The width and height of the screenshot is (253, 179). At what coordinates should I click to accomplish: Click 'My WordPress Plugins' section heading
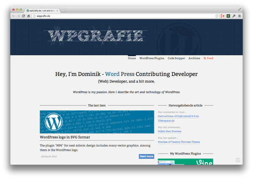point(186,154)
